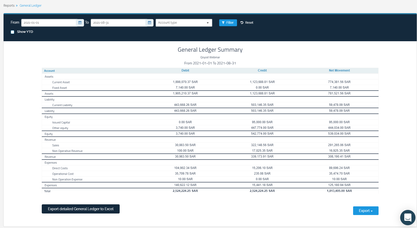The height and width of the screenshot is (228, 417).
Task: Open General Ledger breadcrumb link
Action: [31, 6]
